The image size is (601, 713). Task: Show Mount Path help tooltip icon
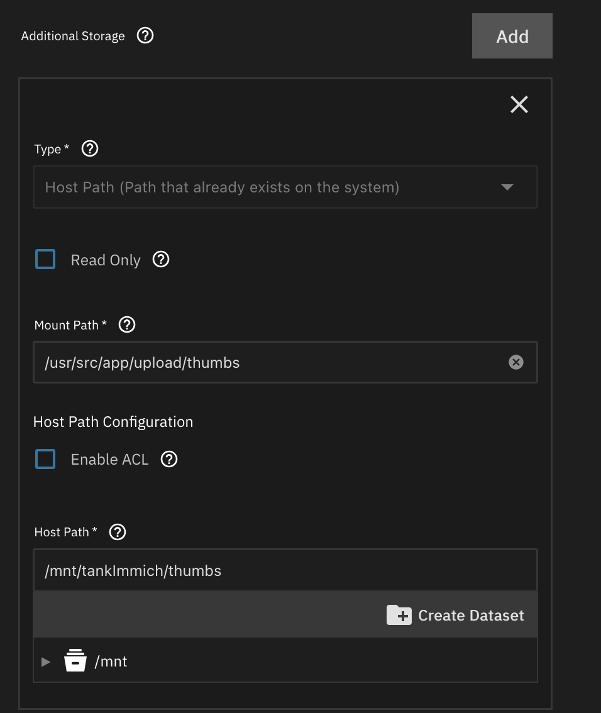click(x=127, y=324)
